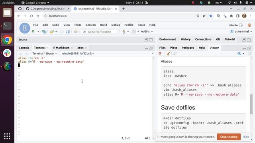This screenshot has height=143, width=255.
Task: Click the New File green plus icon
Action: coord(33,31)
